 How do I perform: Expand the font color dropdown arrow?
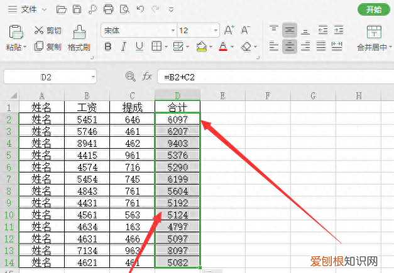pyautogui.click(x=232, y=46)
